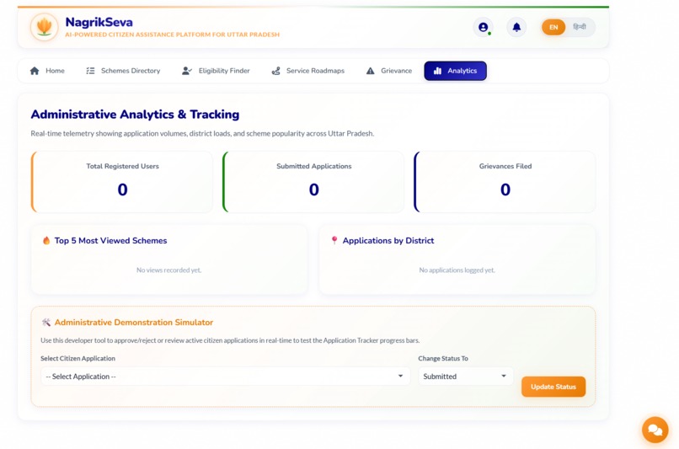Open the Grievance tab

tap(389, 71)
